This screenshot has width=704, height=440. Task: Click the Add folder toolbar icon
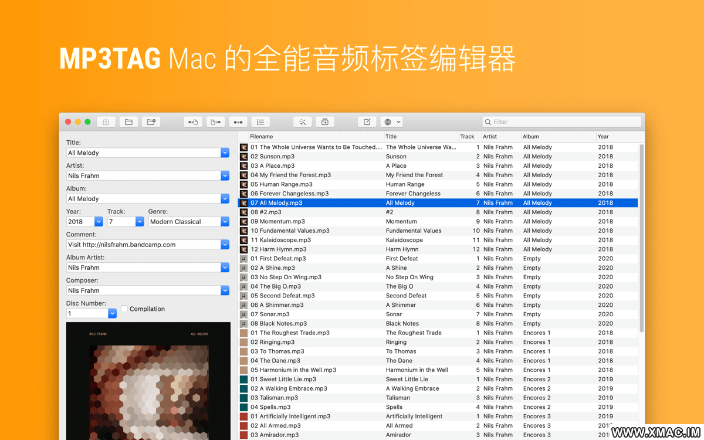pos(151,122)
